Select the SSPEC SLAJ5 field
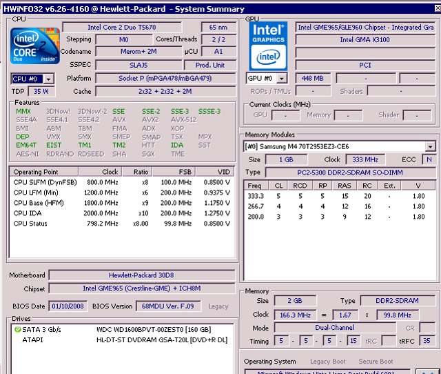 pos(139,66)
